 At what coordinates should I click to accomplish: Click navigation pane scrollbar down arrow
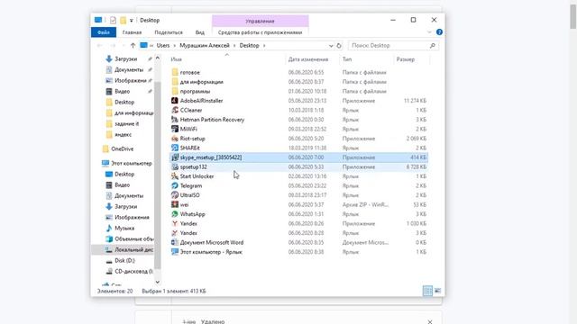158,282
